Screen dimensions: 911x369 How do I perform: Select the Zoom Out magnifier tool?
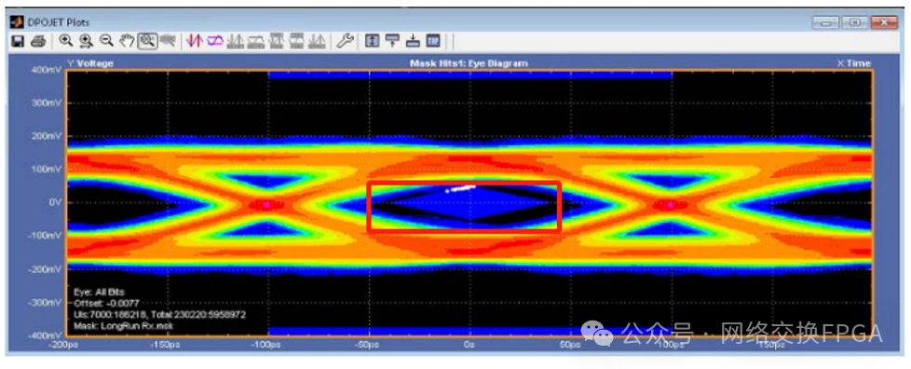pyautogui.click(x=106, y=41)
